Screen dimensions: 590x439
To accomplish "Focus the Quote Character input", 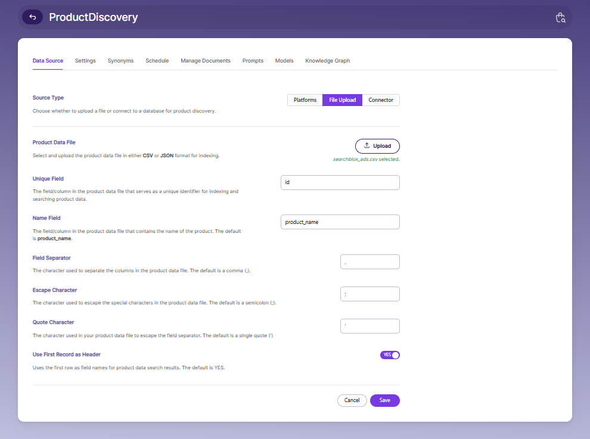I will click(370, 326).
